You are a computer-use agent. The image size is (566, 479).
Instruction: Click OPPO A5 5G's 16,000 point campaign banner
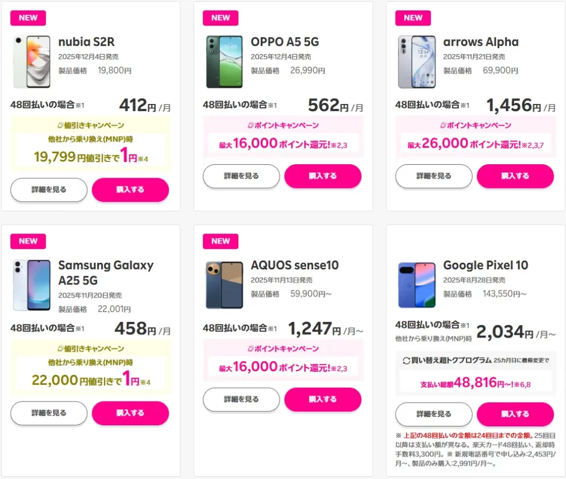[x=283, y=144]
